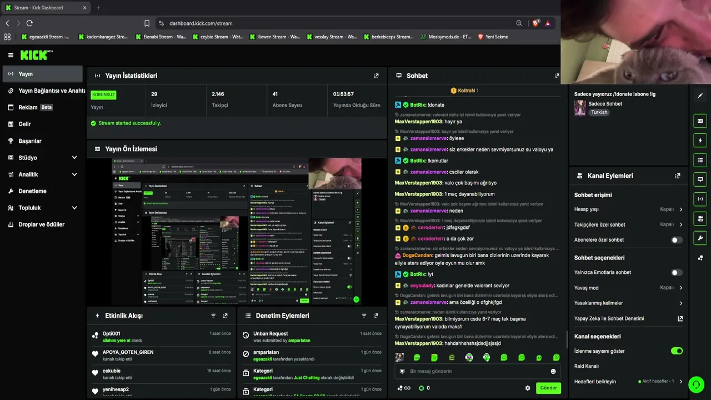Click the lightning bolt icon in right sidebar

[x=700, y=141]
